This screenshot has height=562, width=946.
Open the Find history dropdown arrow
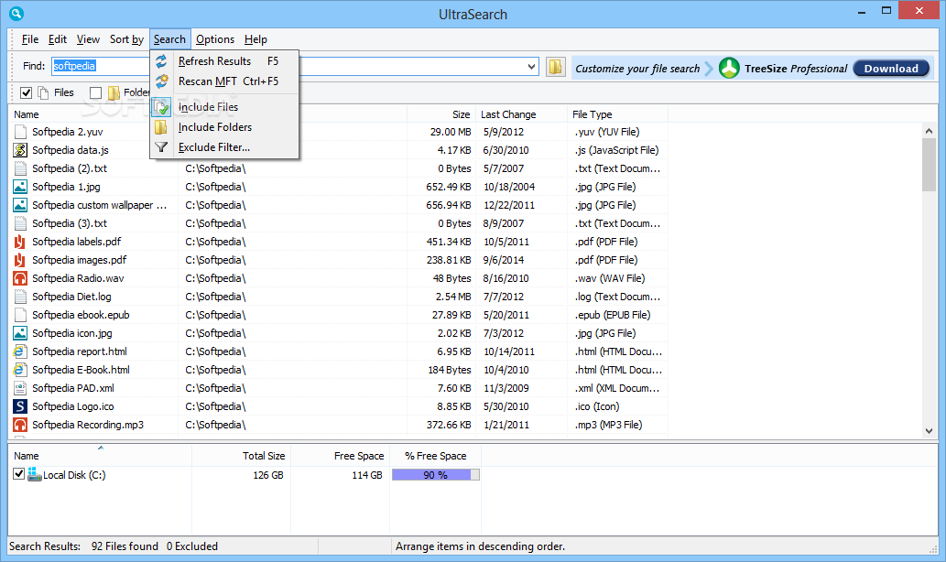531,66
